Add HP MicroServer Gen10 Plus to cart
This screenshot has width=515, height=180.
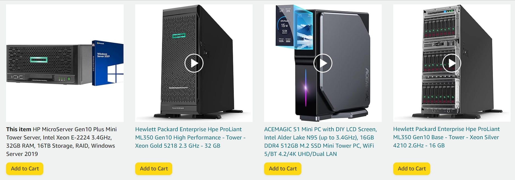tap(25, 168)
